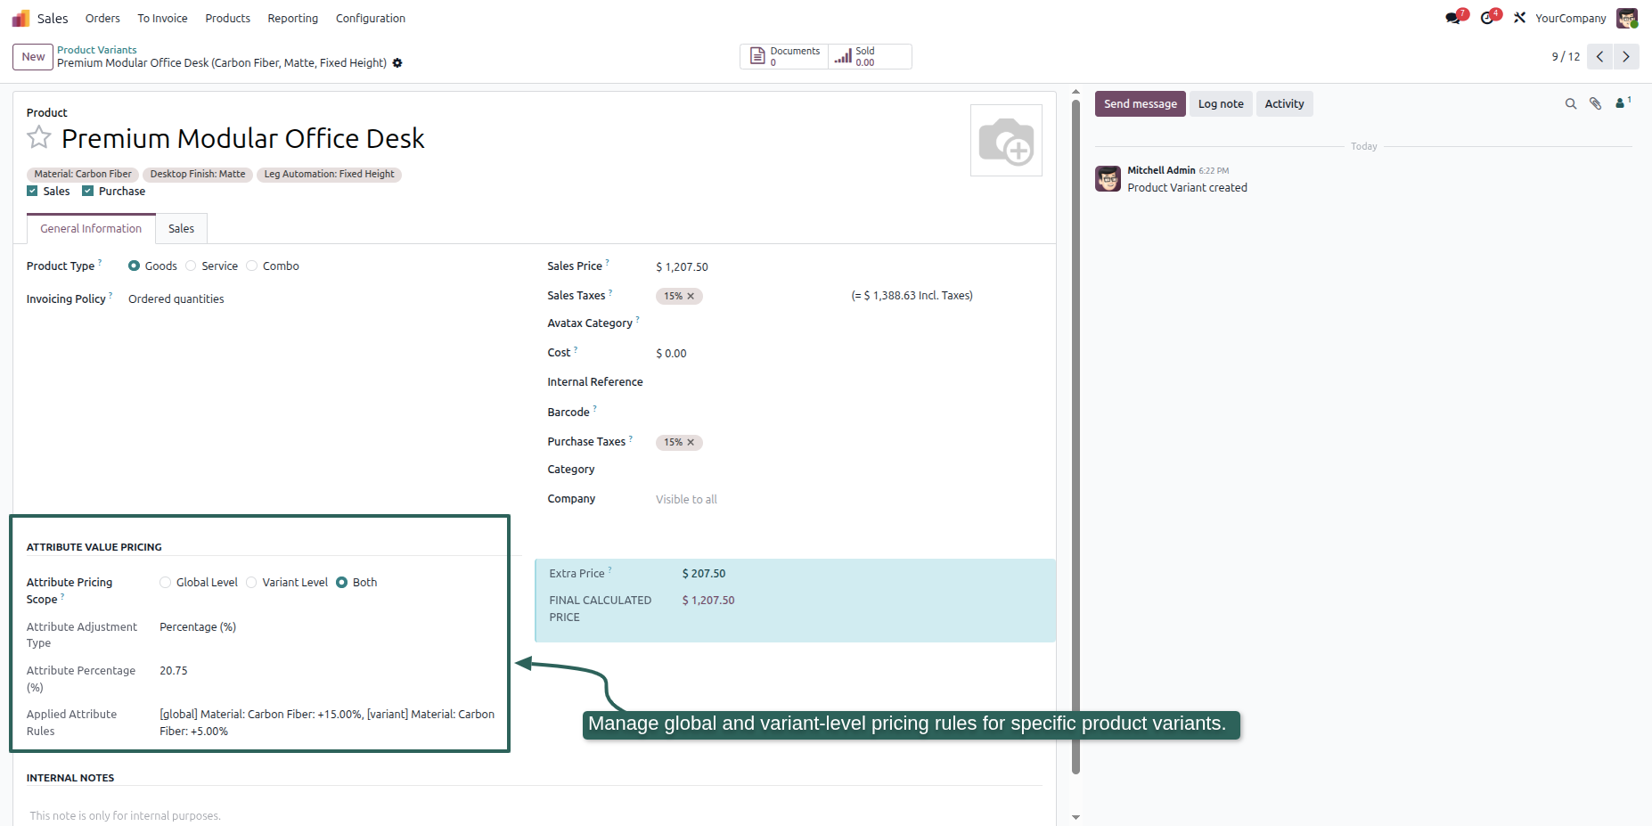The width and height of the screenshot is (1652, 826).
Task: Mark product as favorite with star
Action: [x=39, y=138]
